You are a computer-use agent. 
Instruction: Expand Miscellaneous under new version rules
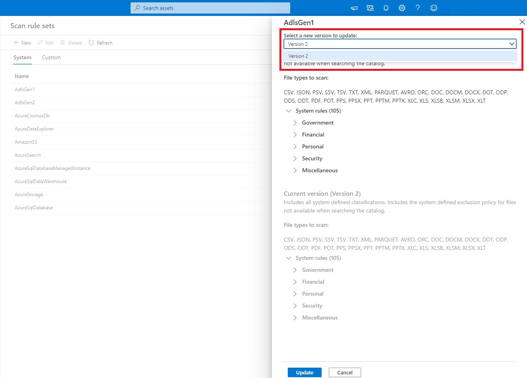(295, 171)
